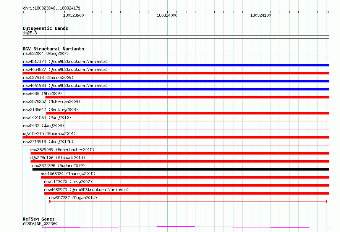This screenshot has width=340, height=232.
Task: Select variant esv2576257 (McKernan2009)
Action: tap(52, 101)
